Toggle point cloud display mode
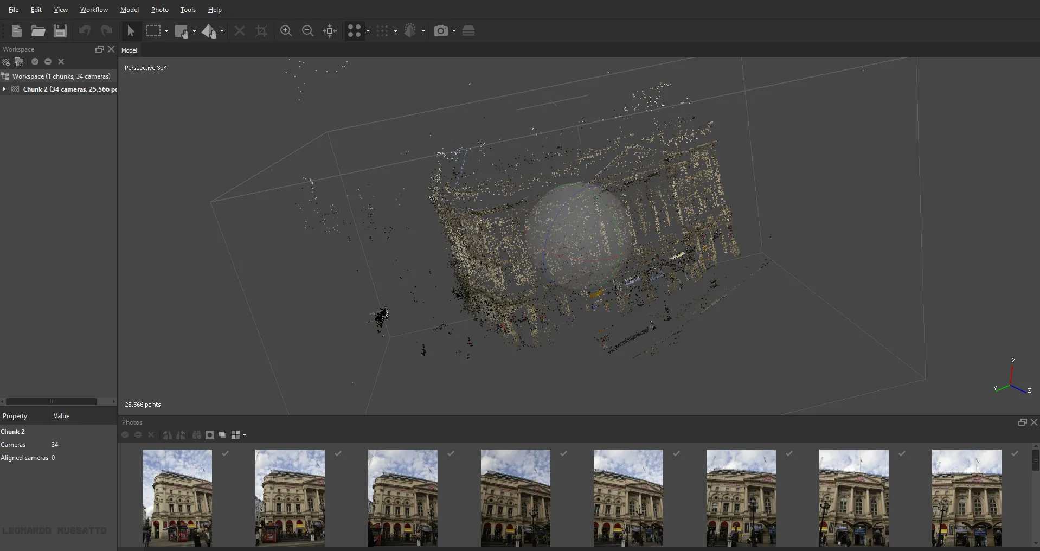1040x551 pixels. pyautogui.click(x=354, y=31)
